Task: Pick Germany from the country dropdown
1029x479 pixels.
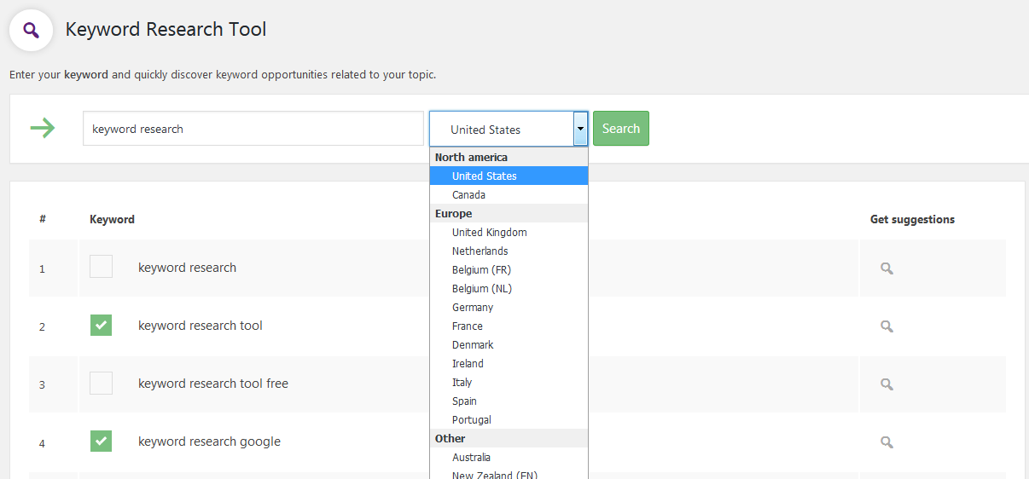Action: [473, 308]
